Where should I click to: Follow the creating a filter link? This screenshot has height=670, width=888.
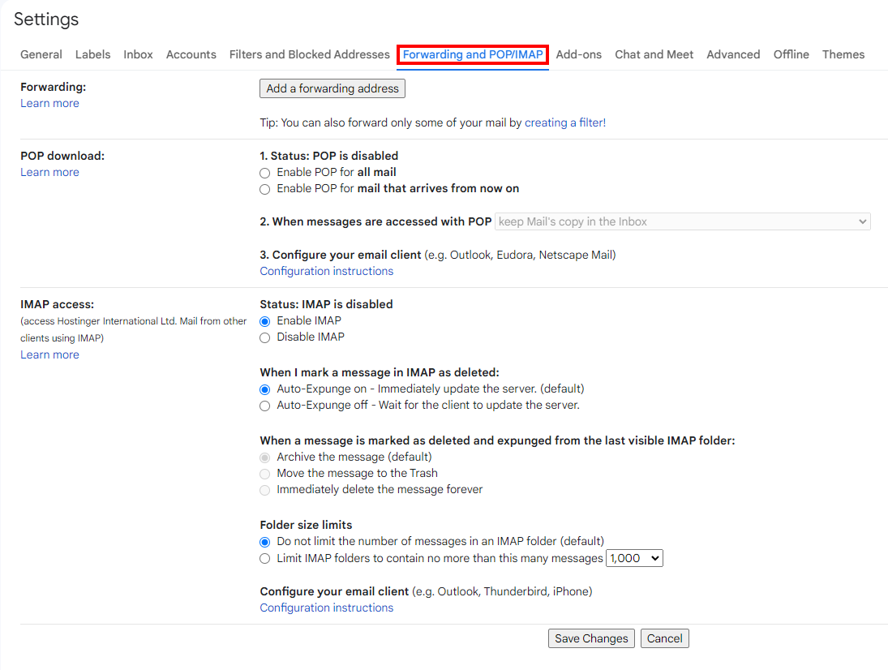(x=565, y=122)
